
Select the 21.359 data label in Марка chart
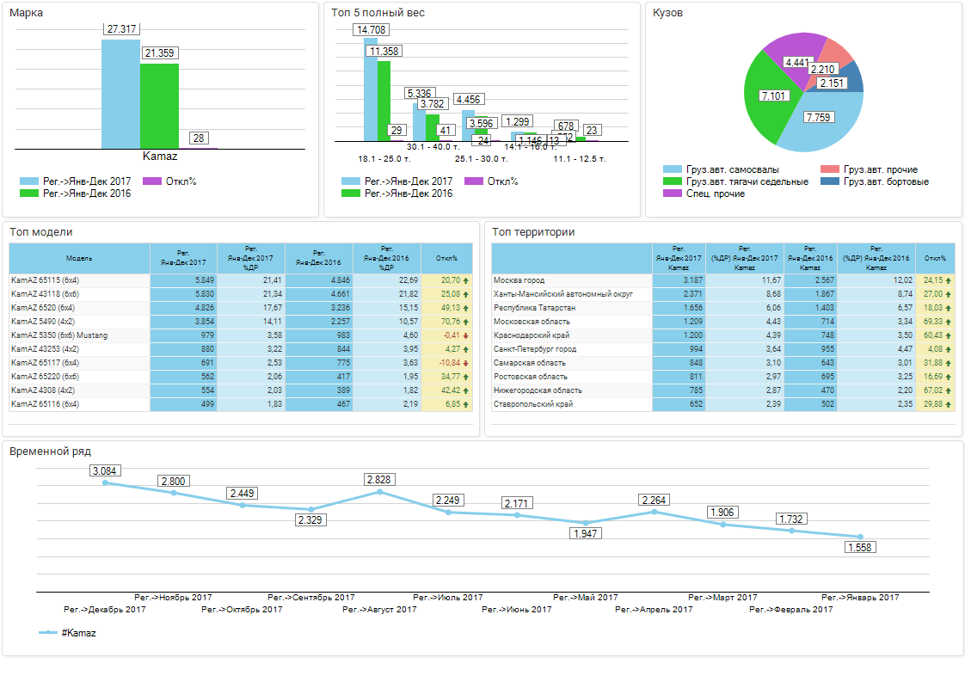(x=159, y=53)
